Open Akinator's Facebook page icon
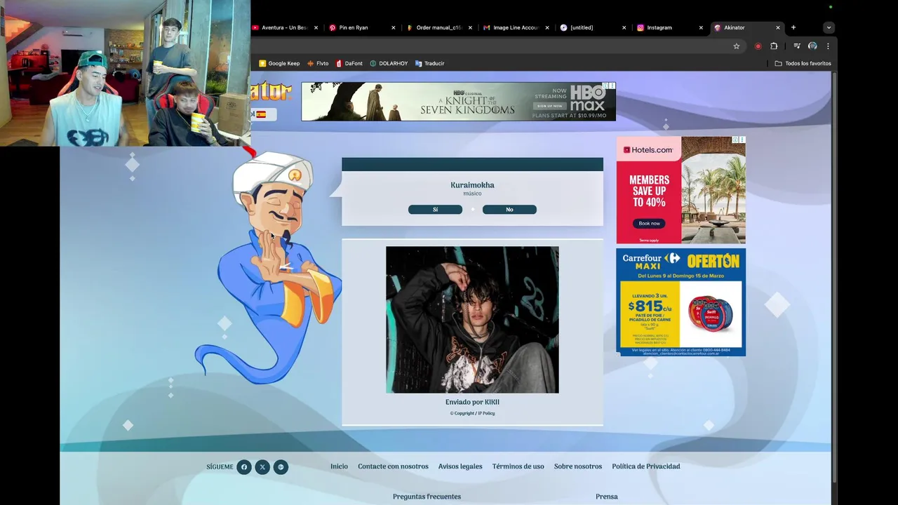Screen dimensions: 898x505 pos(244,467)
